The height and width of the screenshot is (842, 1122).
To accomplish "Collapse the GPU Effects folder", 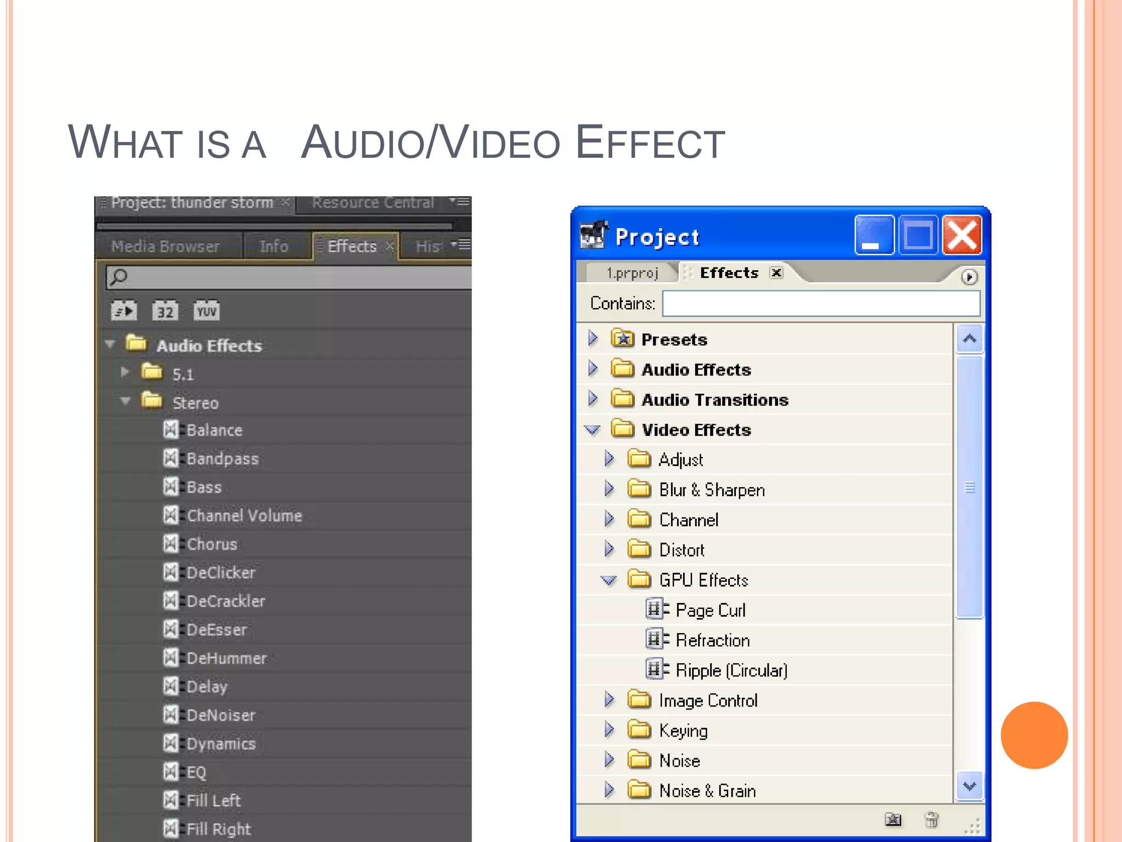I will click(609, 581).
